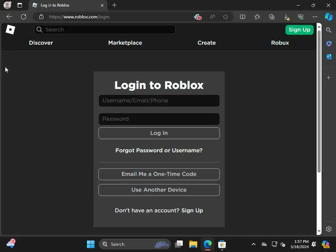Click the Log In button
The width and height of the screenshot is (336, 252).
(x=159, y=133)
